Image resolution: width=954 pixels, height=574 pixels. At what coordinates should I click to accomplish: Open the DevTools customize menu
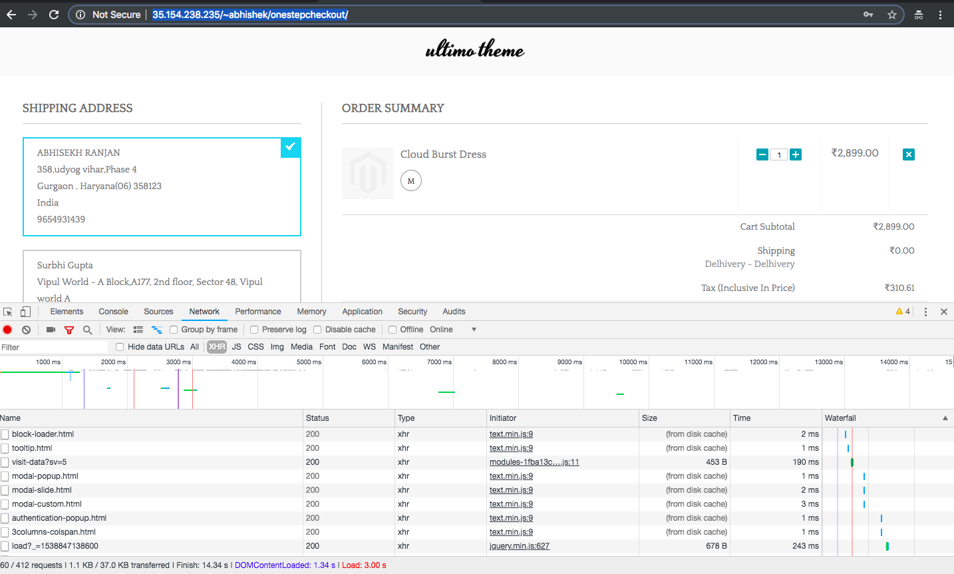click(x=925, y=311)
